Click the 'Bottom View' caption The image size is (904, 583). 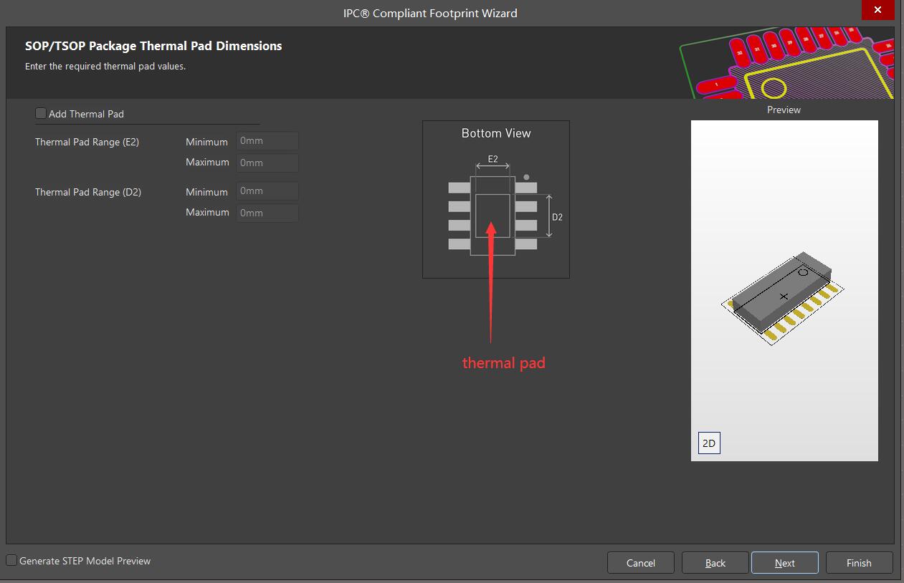[x=496, y=133]
